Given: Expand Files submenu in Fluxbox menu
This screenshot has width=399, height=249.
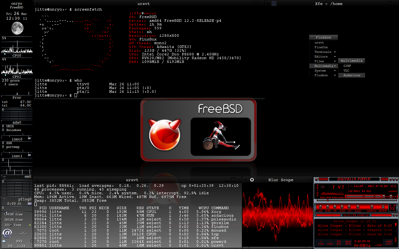Looking at the screenshot, I should pyautogui.click(x=324, y=61).
